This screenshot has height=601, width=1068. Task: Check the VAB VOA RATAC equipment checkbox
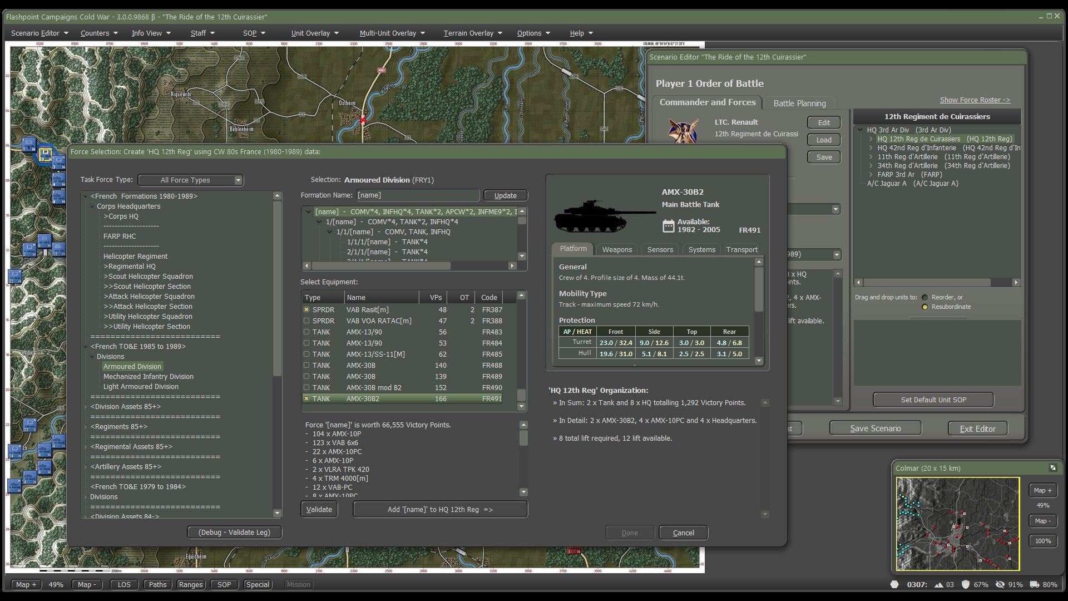point(306,321)
